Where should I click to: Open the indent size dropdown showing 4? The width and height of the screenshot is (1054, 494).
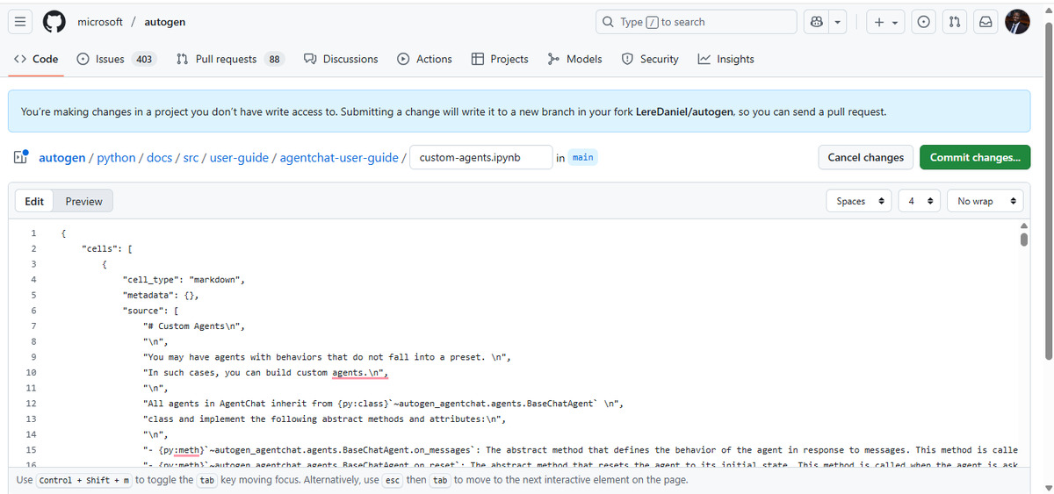[x=919, y=202]
